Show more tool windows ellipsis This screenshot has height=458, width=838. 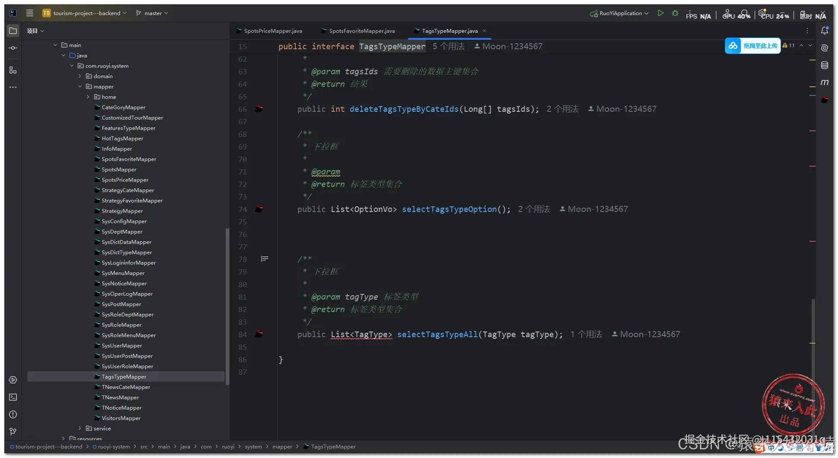tap(13, 87)
